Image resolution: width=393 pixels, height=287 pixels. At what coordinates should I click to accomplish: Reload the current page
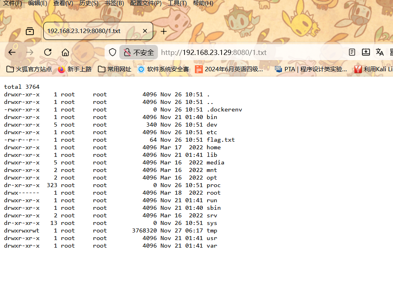[48, 53]
